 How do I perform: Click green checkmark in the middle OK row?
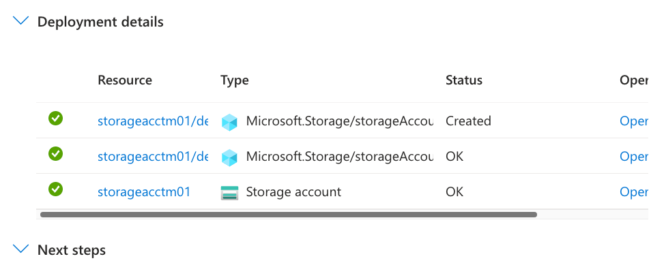click(55, 154)
